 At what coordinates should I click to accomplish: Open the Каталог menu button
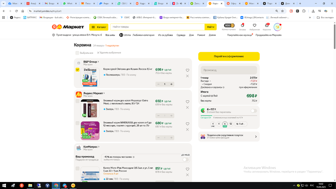coord(99,27)
